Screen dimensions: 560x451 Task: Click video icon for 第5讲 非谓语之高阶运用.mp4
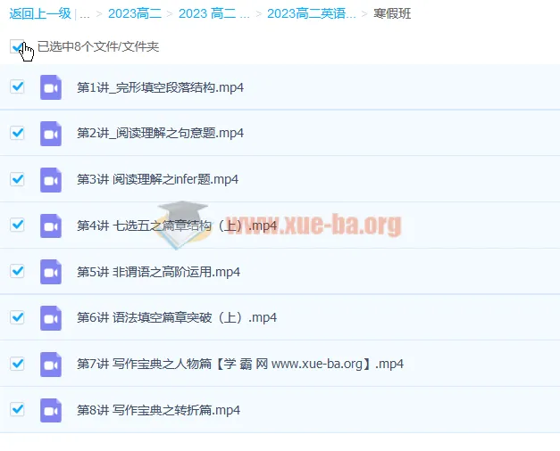coord(51,272)
